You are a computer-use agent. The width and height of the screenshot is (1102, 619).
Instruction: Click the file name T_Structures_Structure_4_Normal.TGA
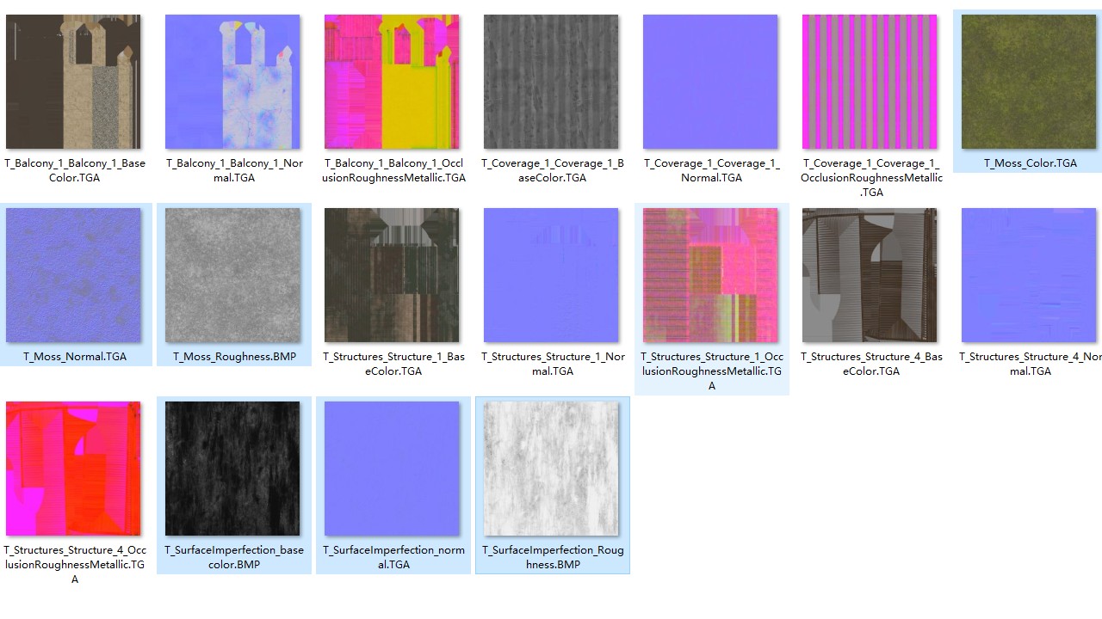tap(1030, 364)
